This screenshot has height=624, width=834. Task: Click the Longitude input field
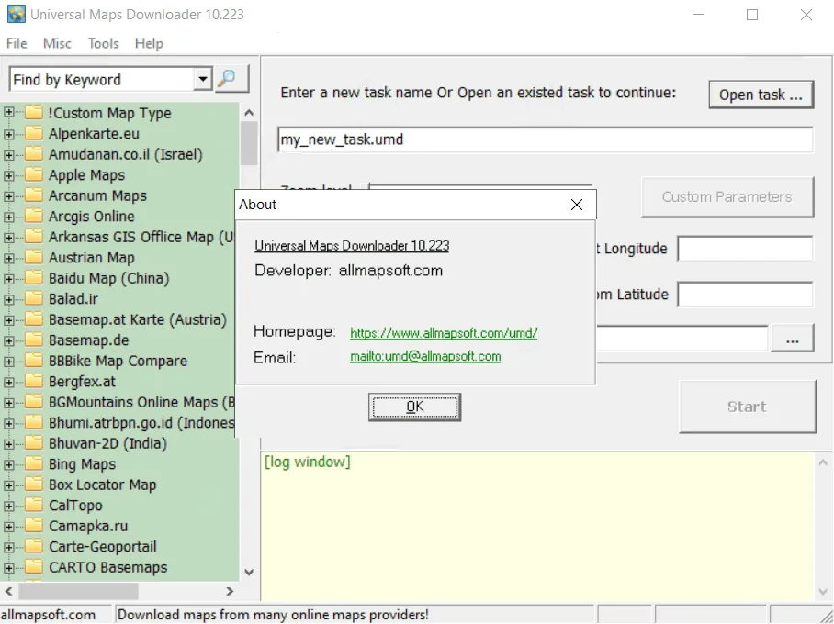pyautogui.click(x=745, y=249)
